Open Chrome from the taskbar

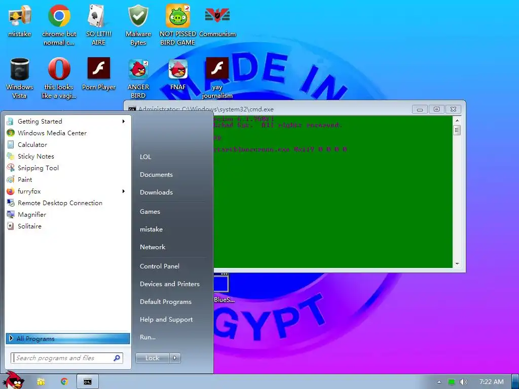64,382
